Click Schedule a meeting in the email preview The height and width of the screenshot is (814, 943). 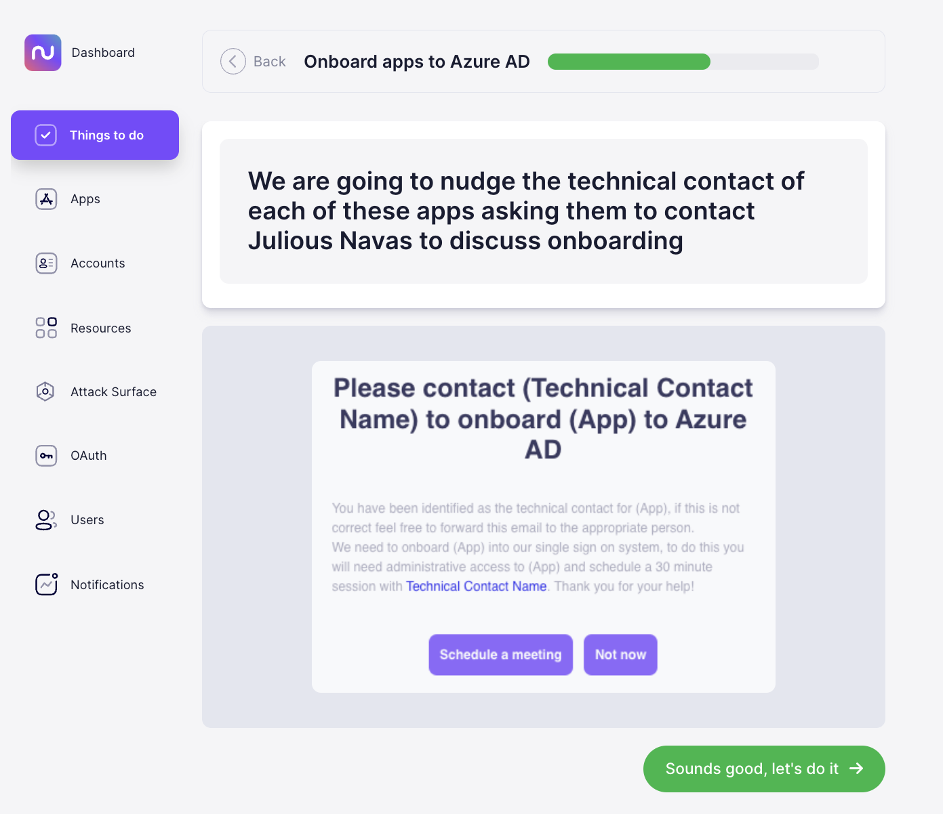[x=500, y=655]
